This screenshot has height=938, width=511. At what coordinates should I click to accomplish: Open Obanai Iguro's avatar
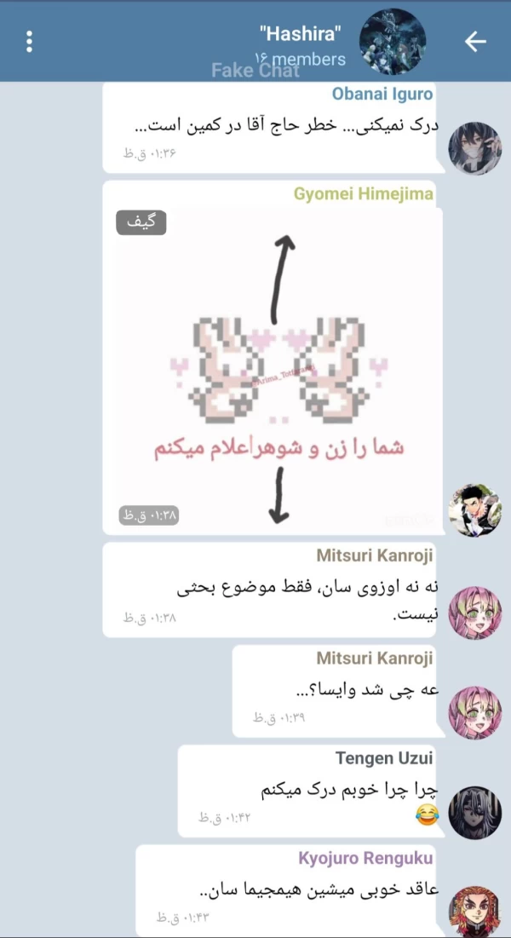(475, 147)
